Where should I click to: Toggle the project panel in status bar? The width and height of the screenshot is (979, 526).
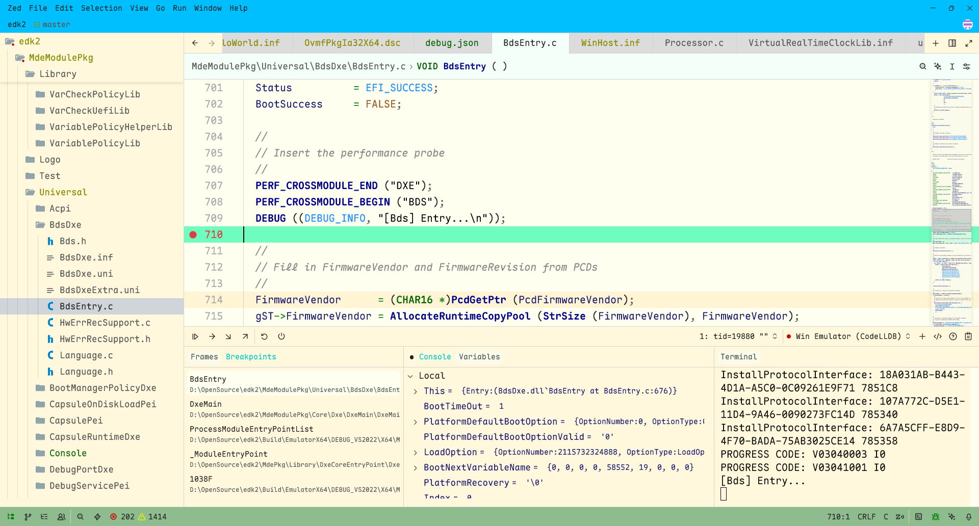click(x=11, y=517)
